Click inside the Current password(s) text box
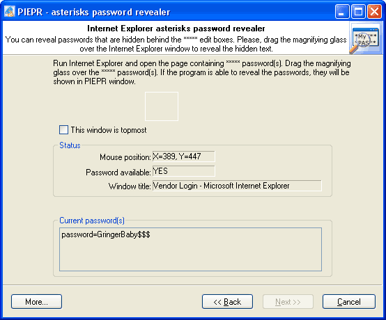Viewport: 386px width, 320px height. [x=190, y=249]
